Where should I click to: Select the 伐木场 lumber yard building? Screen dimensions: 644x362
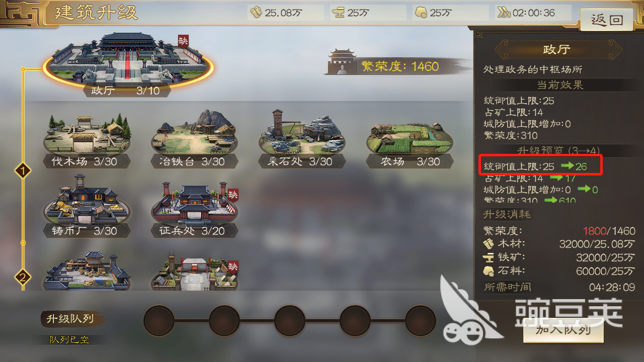click(x=87, y=140)
